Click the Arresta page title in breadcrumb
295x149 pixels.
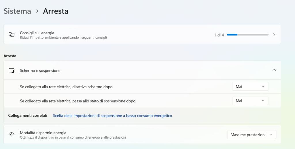point(56,11)
